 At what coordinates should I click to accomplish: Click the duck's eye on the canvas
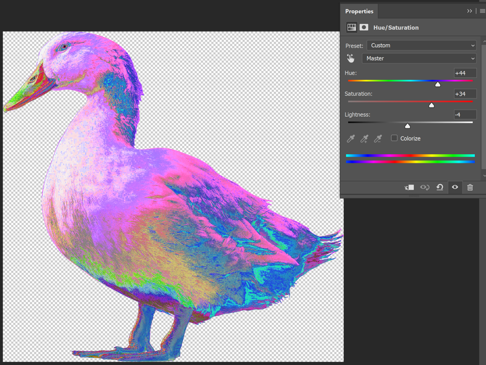point(64,47)
